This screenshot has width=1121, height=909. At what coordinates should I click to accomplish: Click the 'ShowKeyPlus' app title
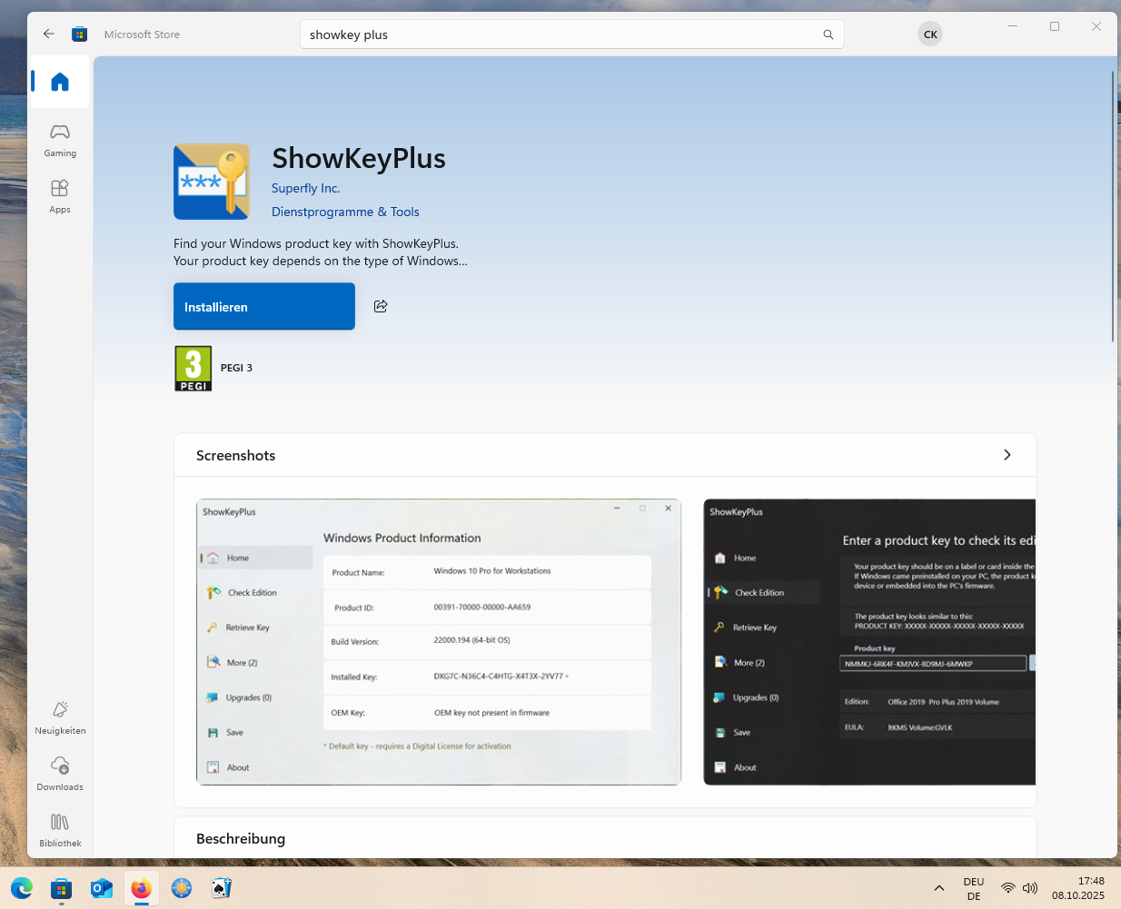[x=359, y=158]
